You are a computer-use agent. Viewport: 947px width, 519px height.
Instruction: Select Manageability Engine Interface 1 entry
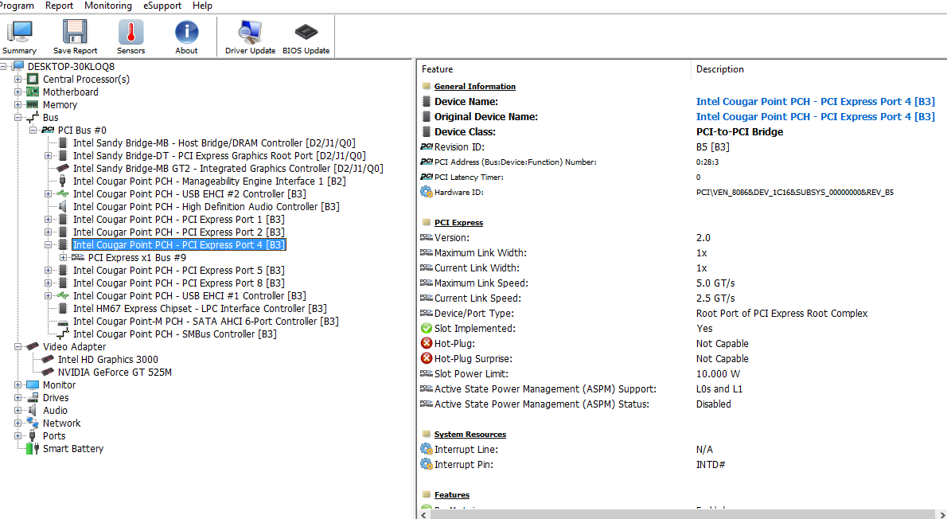coord(209,181)
